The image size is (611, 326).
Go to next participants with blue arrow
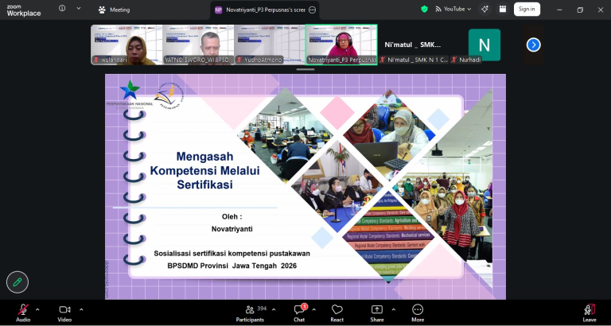(x=534, y=45)
